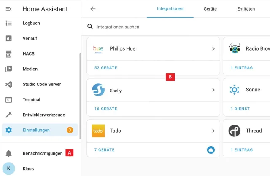Open the HACS store icon

[x=8, y=54]
